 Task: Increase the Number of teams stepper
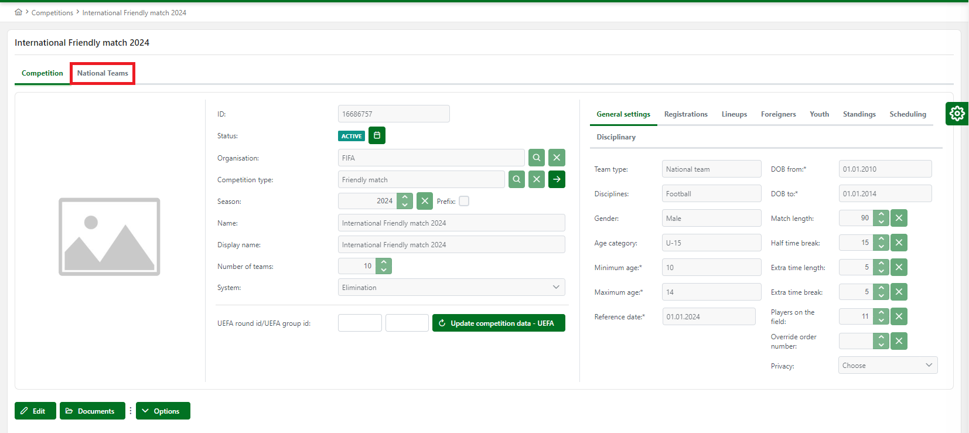[x=384, y=262]
